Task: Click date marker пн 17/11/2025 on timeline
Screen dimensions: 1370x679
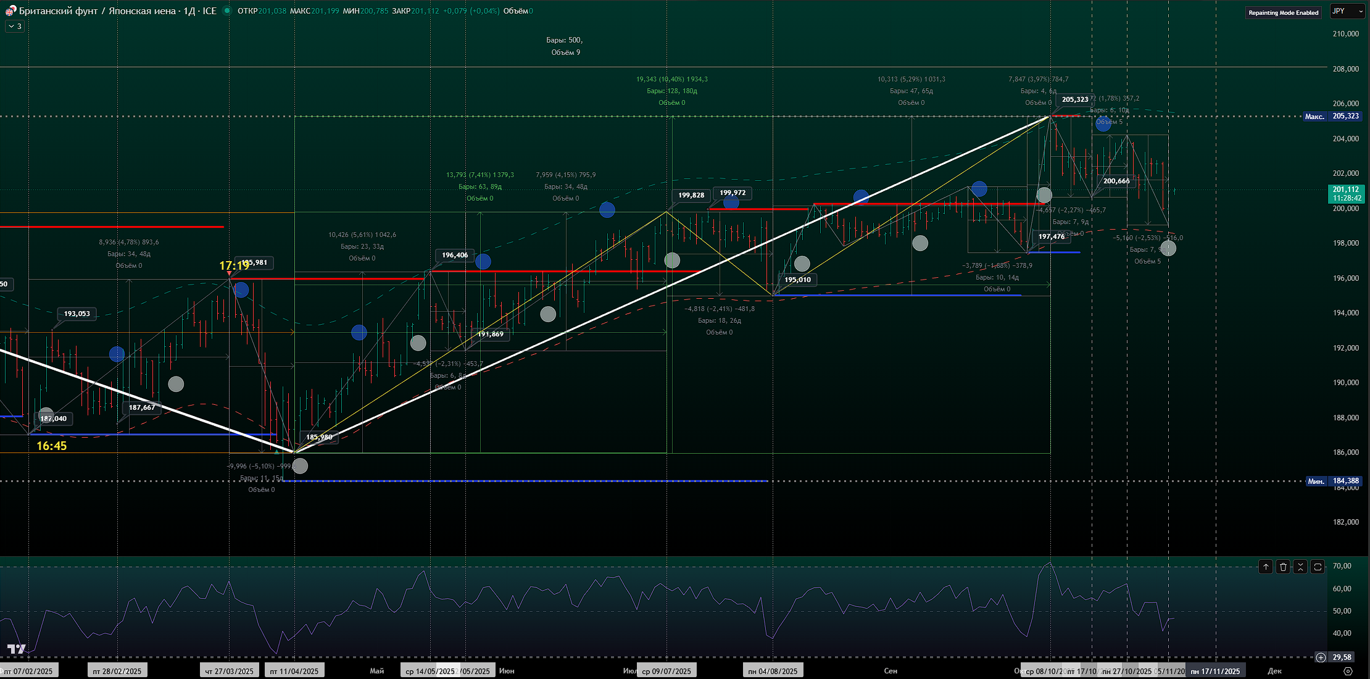Action: [x=1214, y=671]
